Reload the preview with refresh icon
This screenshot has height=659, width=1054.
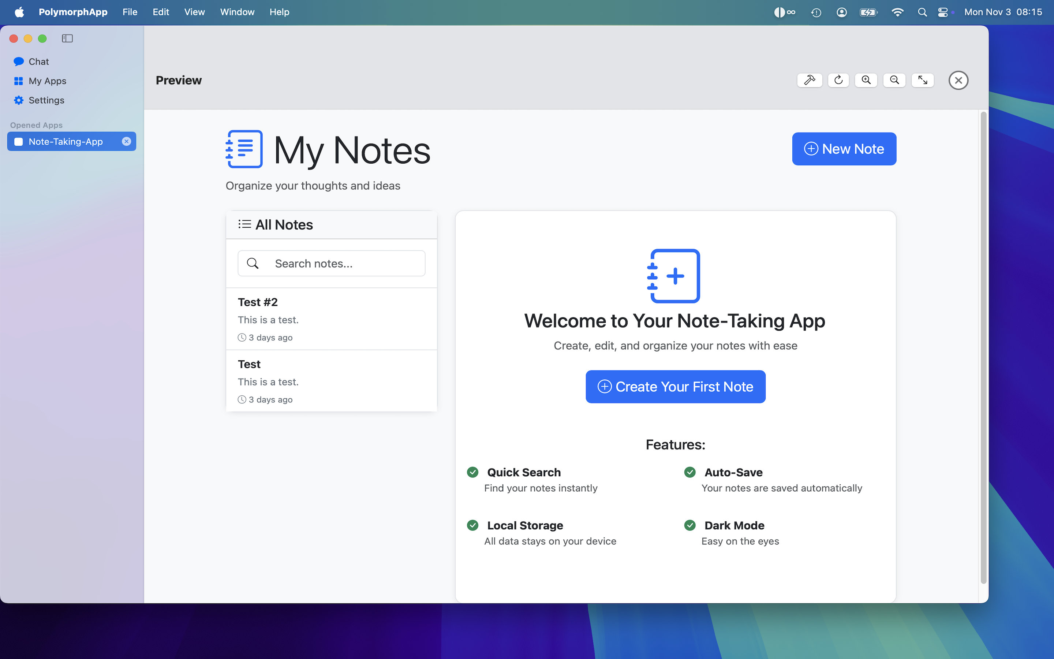(x=838, y=80)
